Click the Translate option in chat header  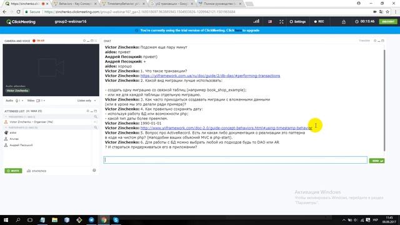tap(364, 41)
